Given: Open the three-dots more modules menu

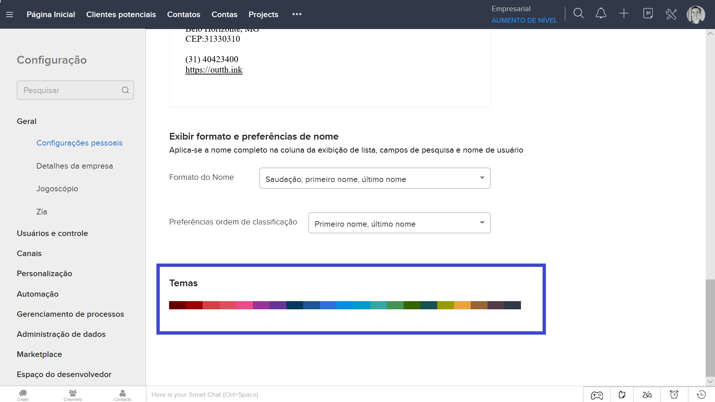Looking at the screenshot, I should [297, 14].
